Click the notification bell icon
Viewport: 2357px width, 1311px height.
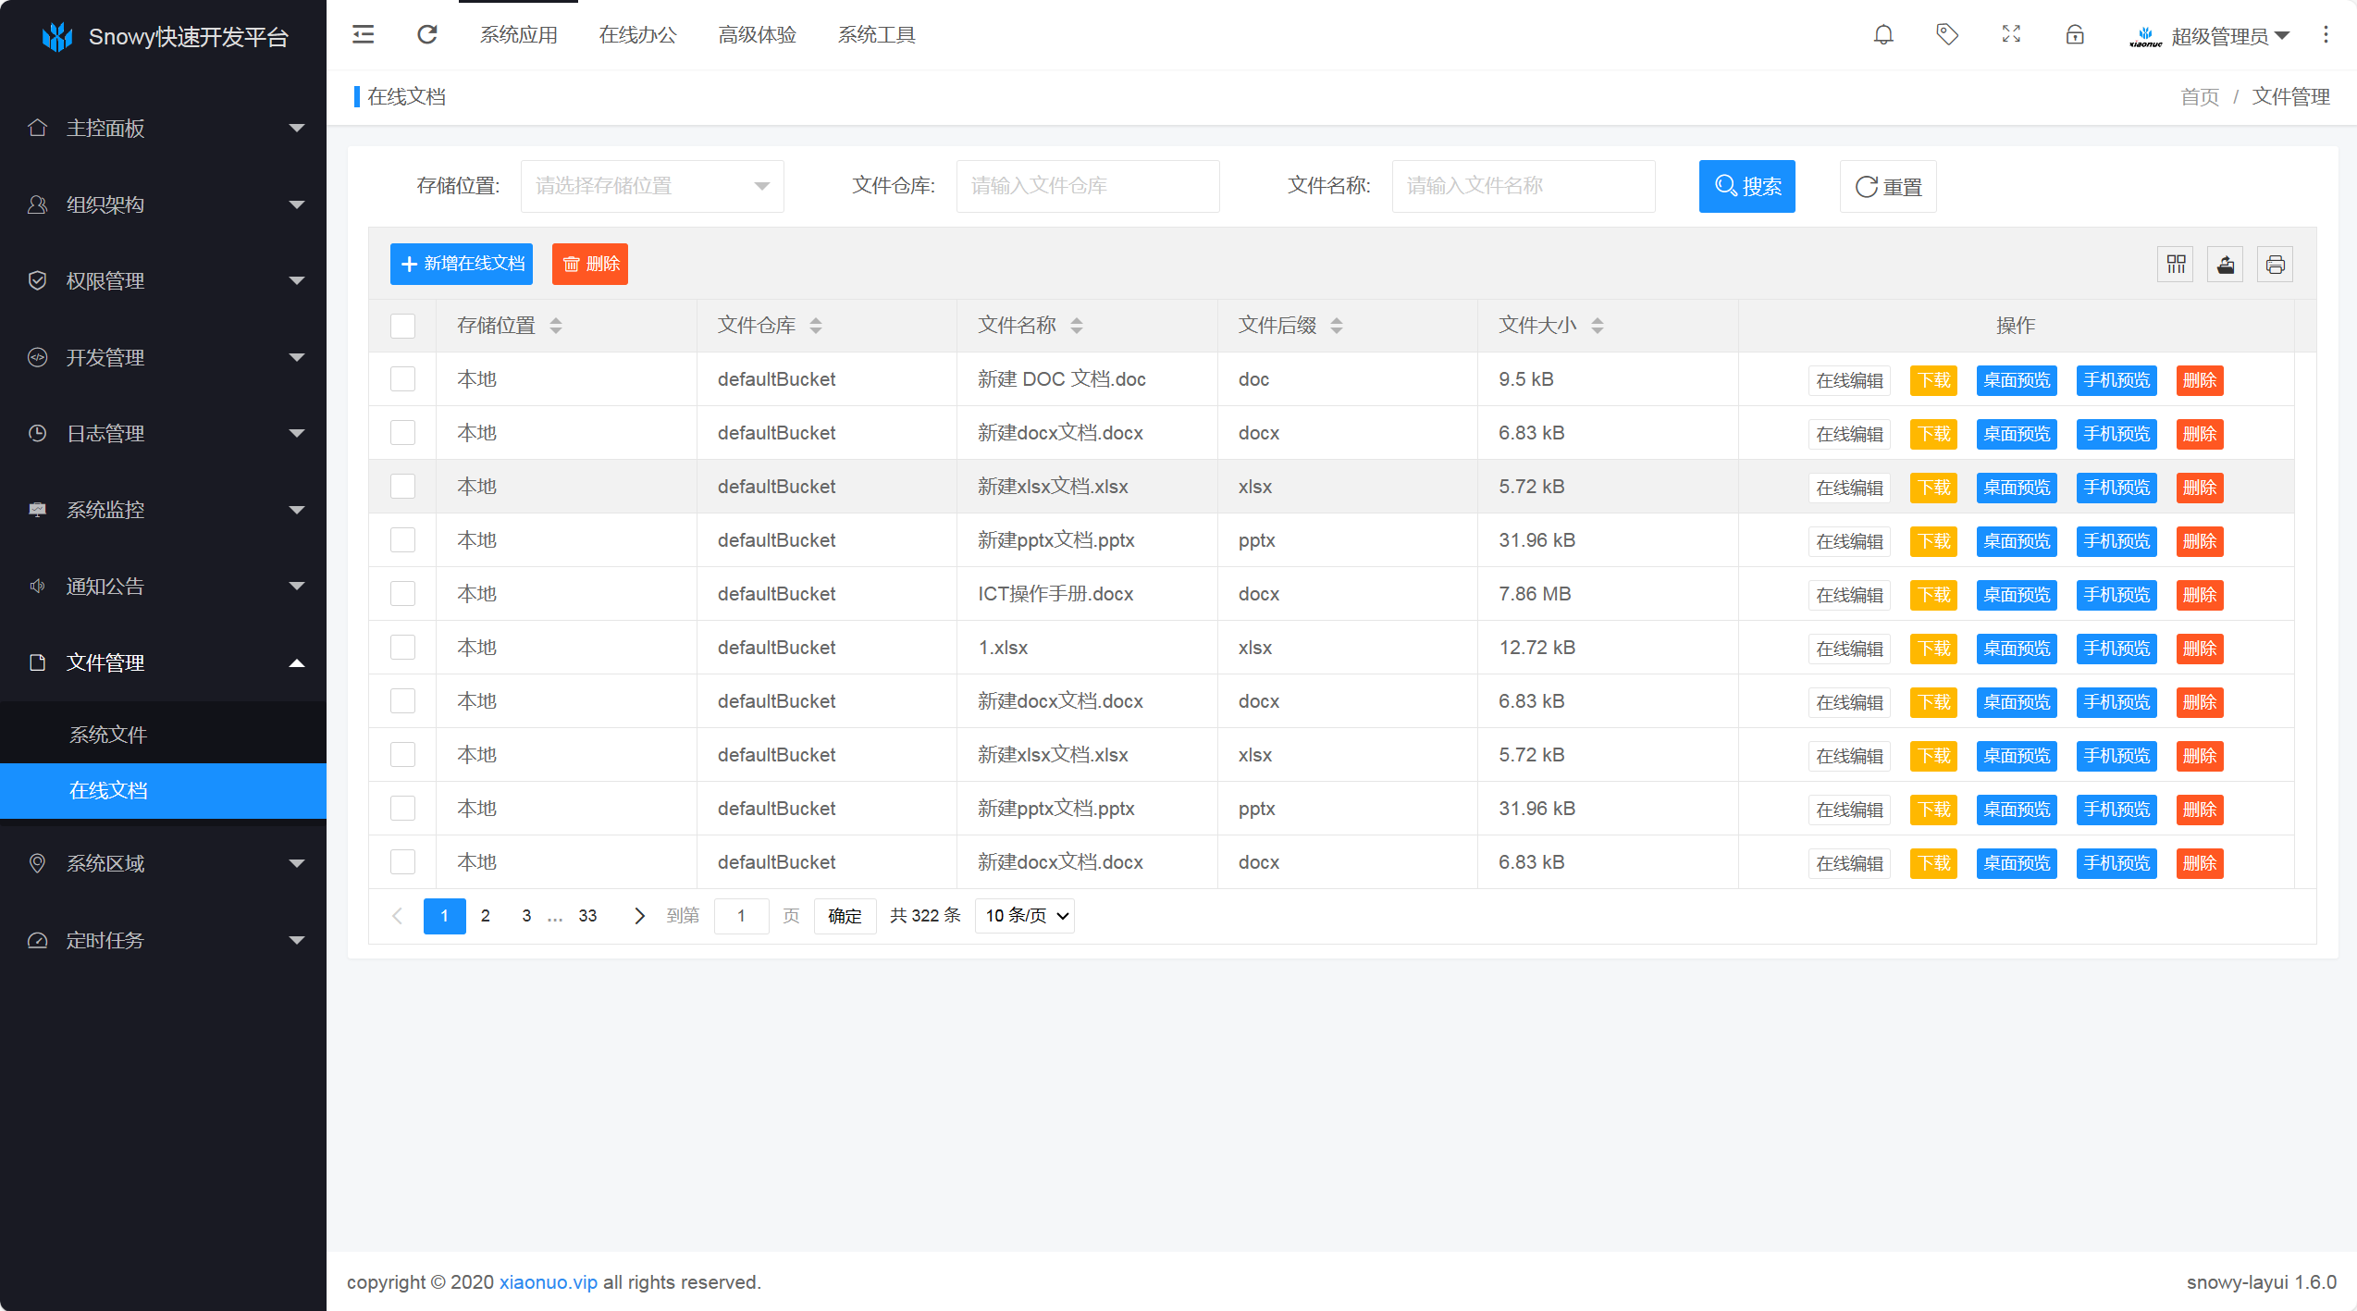pyautogui.click(x=1883, y=35)
